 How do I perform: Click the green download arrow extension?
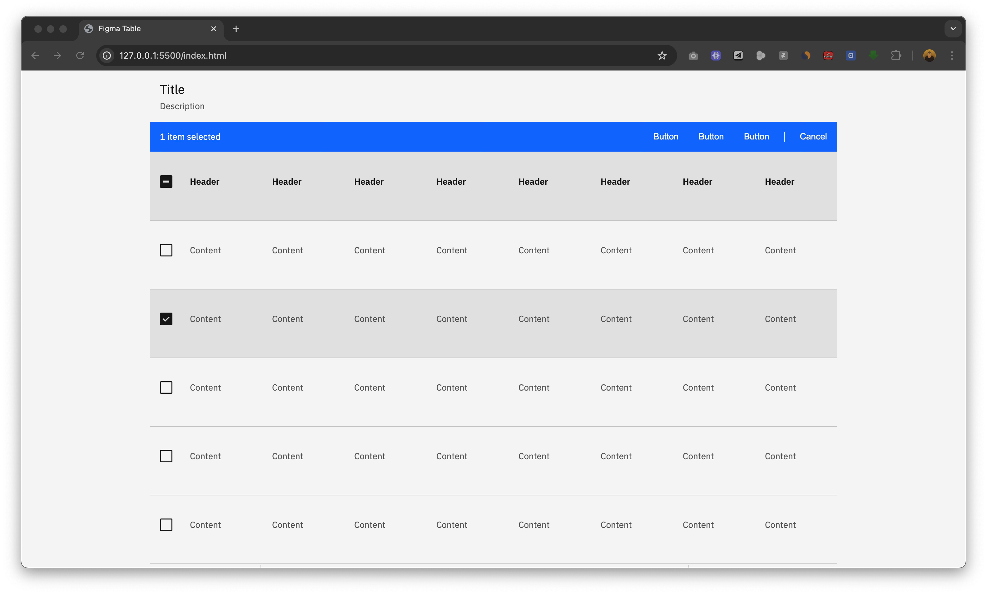(x=873, y=55)
